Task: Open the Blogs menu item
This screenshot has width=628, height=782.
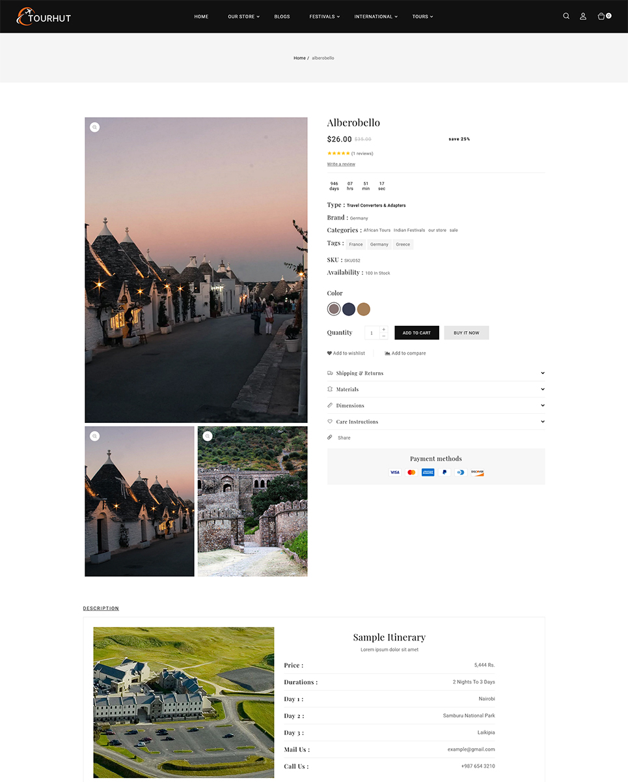Action: pos(282,16)
